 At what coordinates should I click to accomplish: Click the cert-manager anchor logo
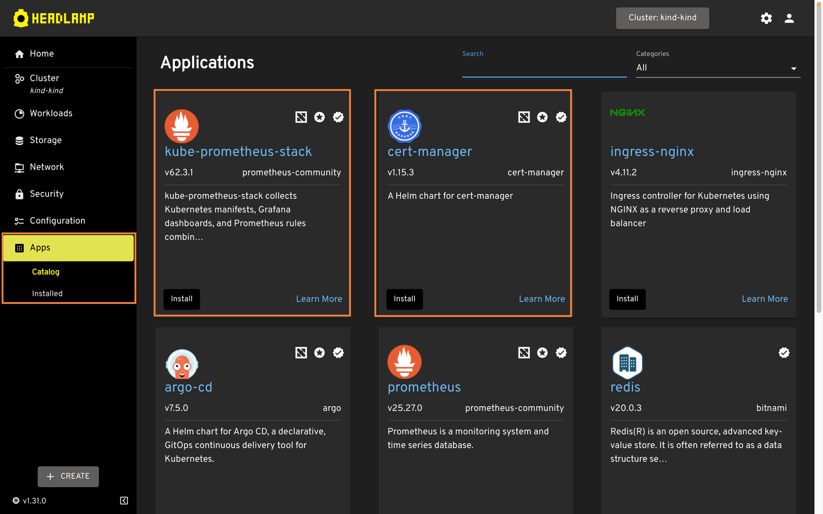405,126
